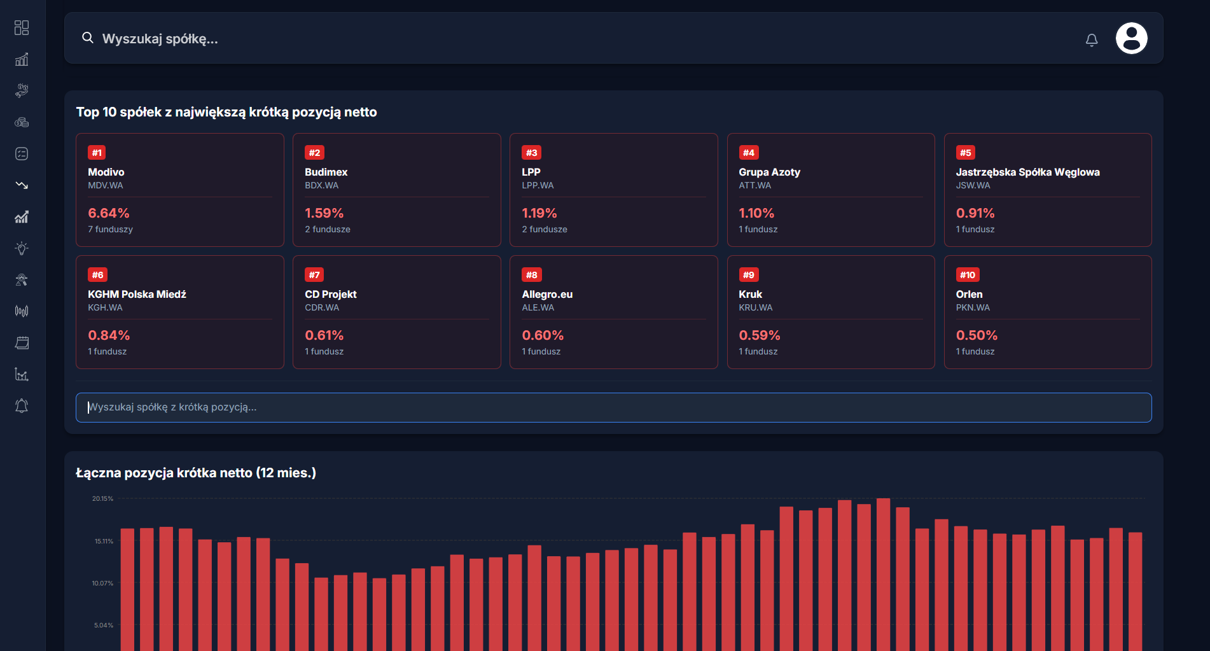This screenshot has width=1210, height=651.
Task: Click the short position company search field
Action: (613, 407)
